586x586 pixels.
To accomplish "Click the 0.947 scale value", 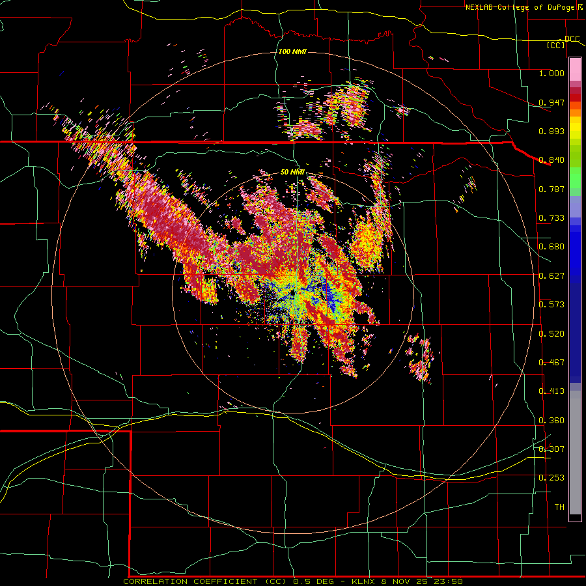I will click(x=551, y=102).
